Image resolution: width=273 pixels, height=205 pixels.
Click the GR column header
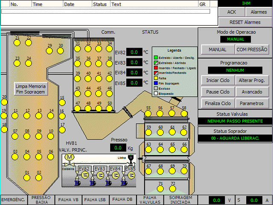(204, 4)
